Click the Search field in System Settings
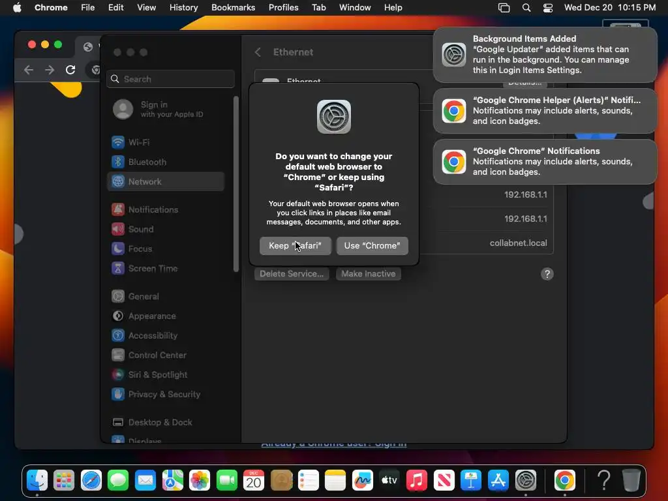The height and width of the screenshot is (501, 668). click(170, 79)
